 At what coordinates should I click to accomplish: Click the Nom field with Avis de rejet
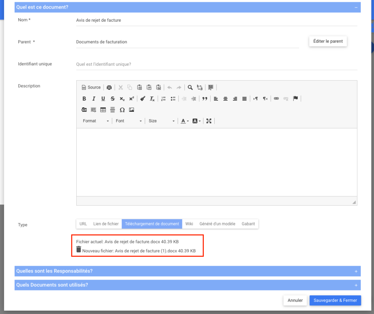(217, 21)
